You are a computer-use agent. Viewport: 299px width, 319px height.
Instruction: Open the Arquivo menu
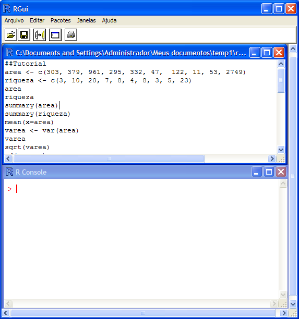click(14, 20)
